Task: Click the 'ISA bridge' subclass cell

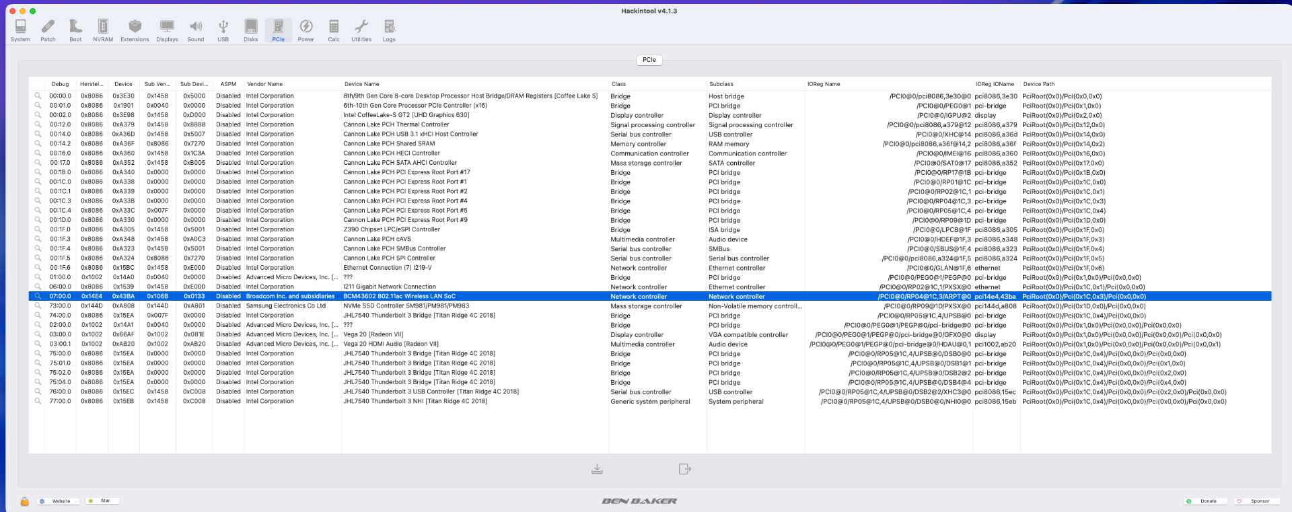Action: 724,229
